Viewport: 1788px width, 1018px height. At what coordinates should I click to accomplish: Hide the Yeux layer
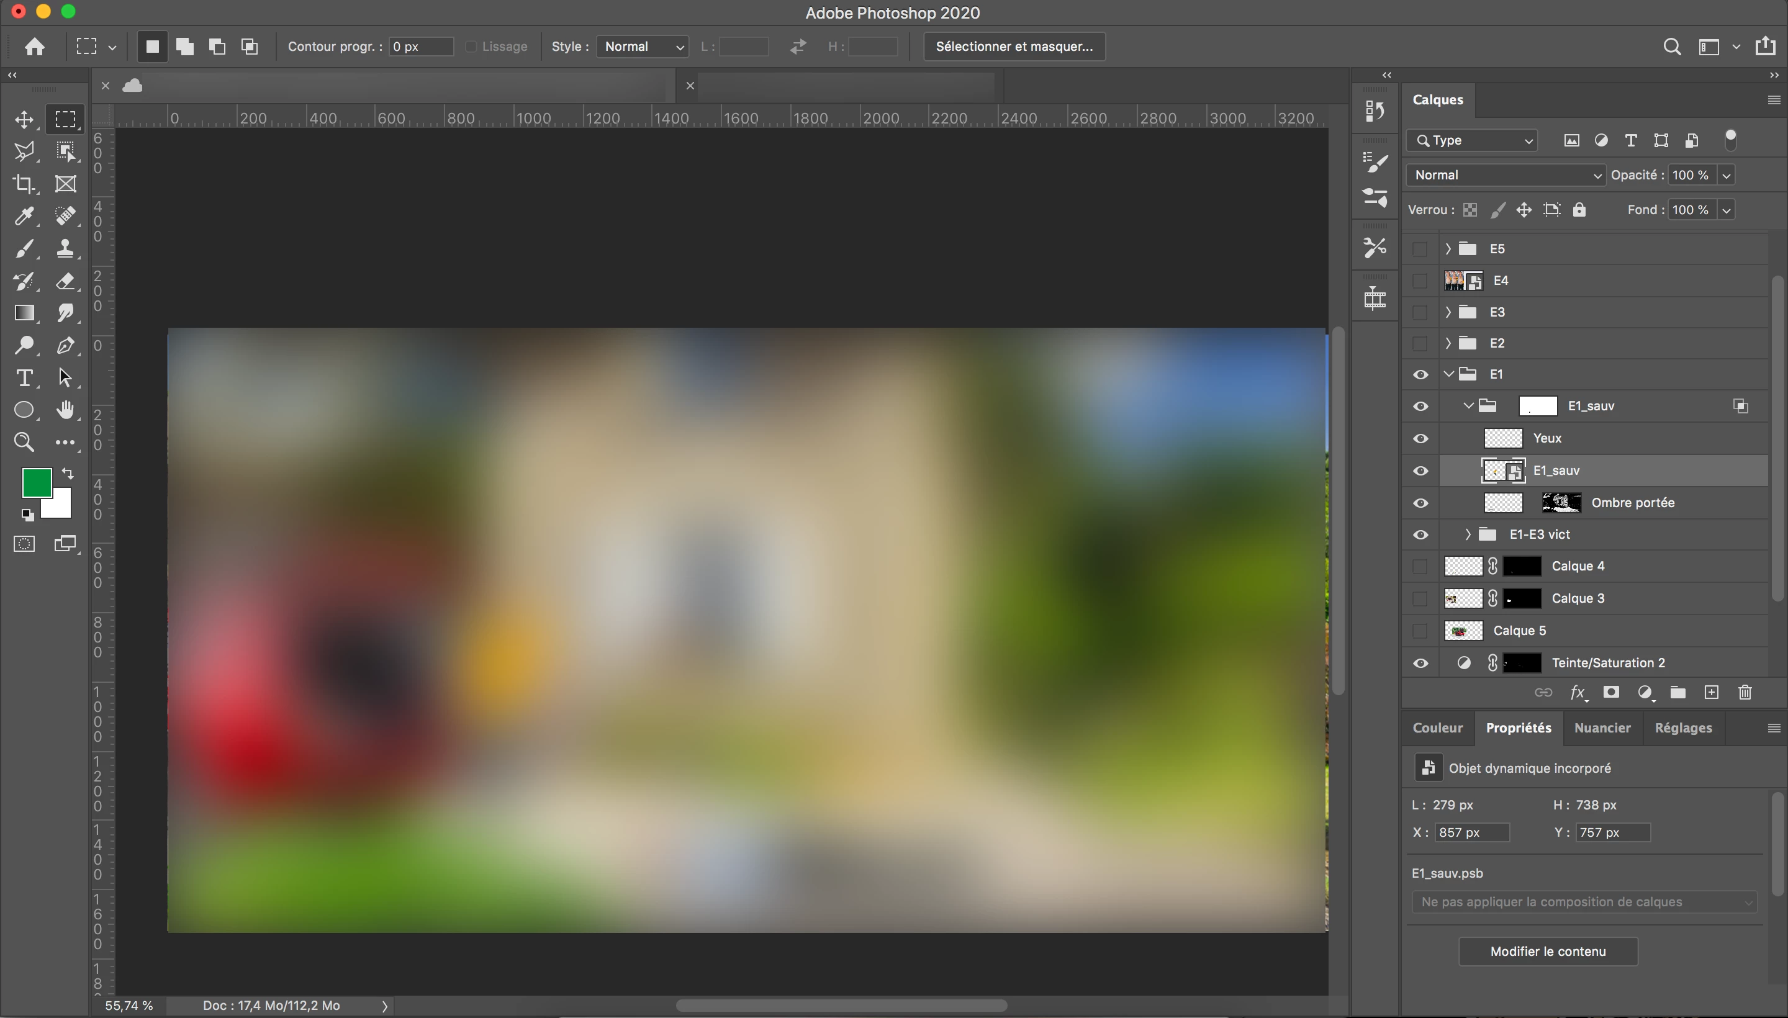coord(1420,438)
